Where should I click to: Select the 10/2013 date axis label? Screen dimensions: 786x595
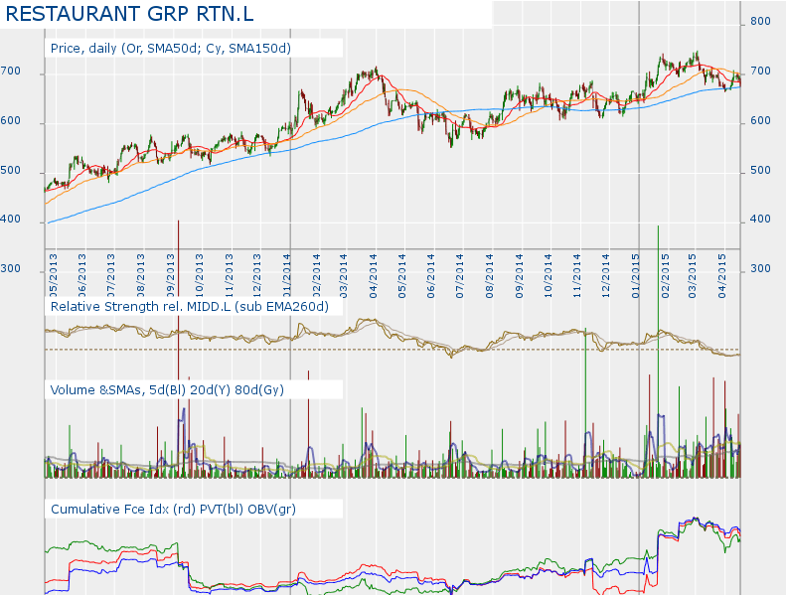(x=199, y=276)
